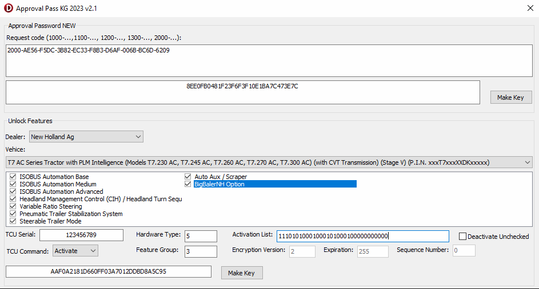Enable the Deactivate Unchecked checkbox
This screenshot has height=289, width=539.
click(462, 236)
